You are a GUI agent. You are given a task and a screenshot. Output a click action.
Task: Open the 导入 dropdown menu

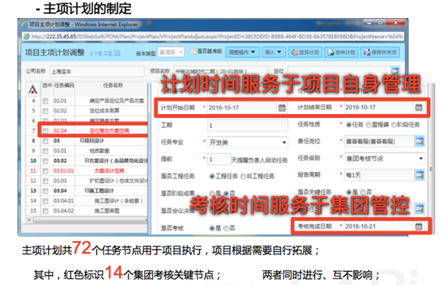274,52
